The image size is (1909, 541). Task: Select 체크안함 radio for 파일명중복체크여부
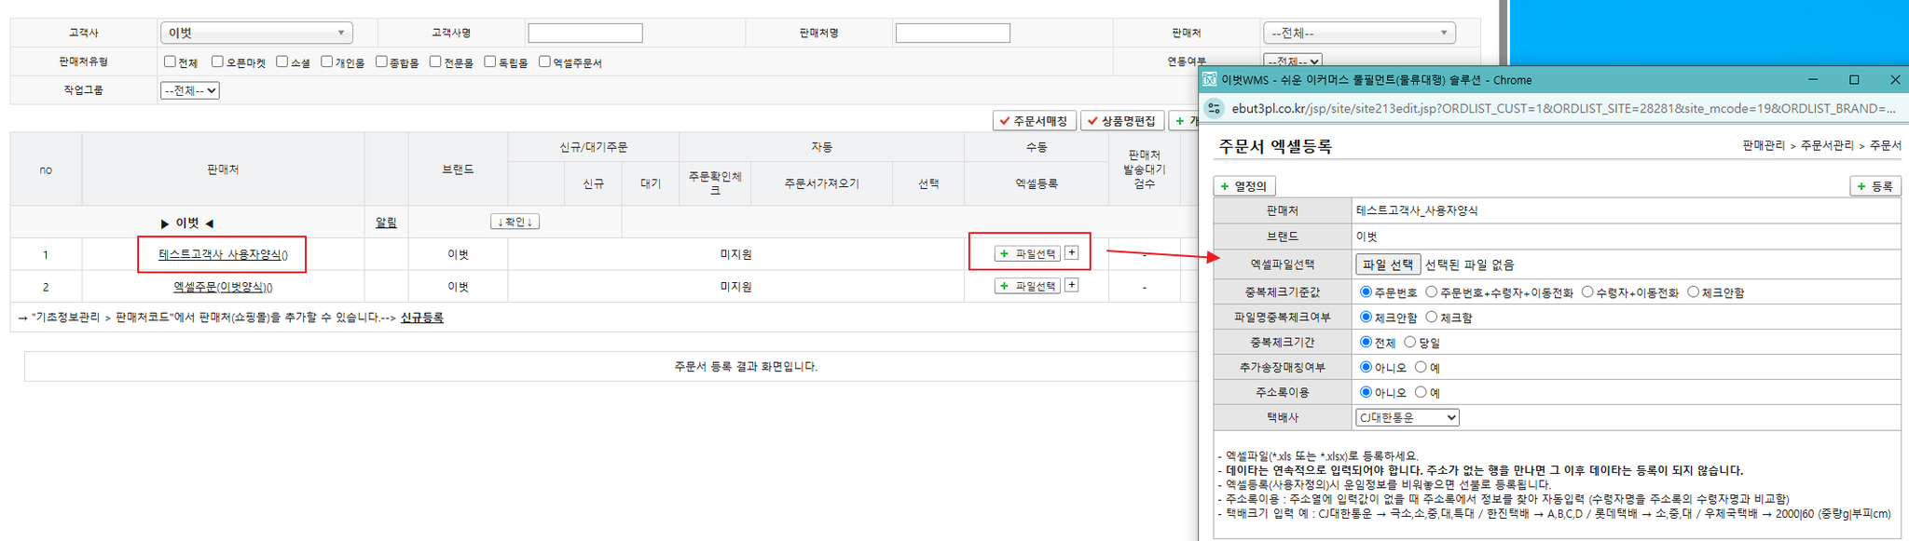pyautogui.click(x=1366, y=317)
